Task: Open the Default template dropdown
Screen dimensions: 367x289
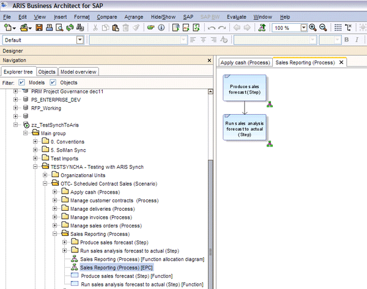Action: tap(80, 40)
